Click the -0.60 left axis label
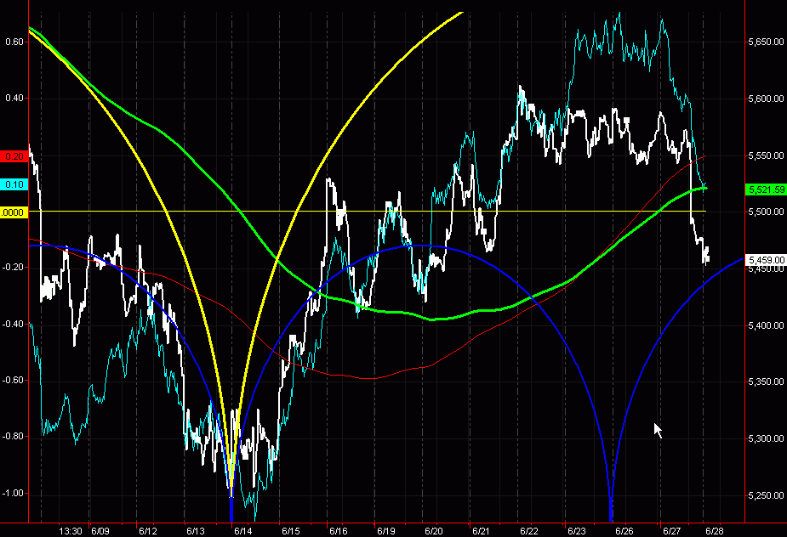The height and width of the screenshot is (537, 787). [x=13, y=380]
